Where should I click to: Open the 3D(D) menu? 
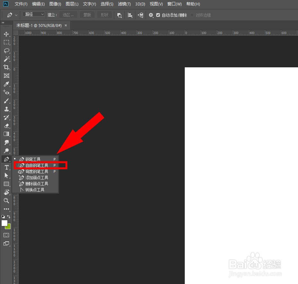tap(140, 4)
